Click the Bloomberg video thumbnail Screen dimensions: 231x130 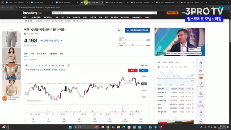[180, 42]
